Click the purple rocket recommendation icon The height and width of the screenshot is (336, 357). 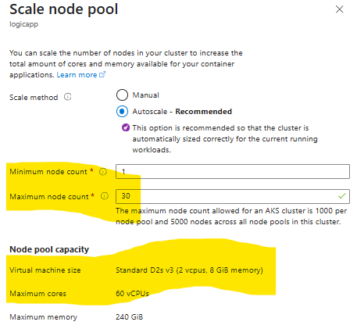click(x=126, y=127)
